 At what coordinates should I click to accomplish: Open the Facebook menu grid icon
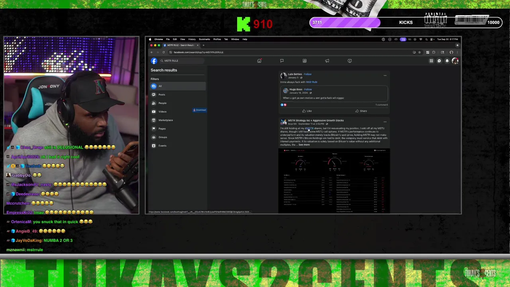431,61
